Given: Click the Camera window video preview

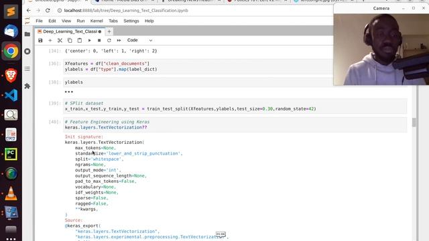Looking at the screenshot, I should click(381, 49).
